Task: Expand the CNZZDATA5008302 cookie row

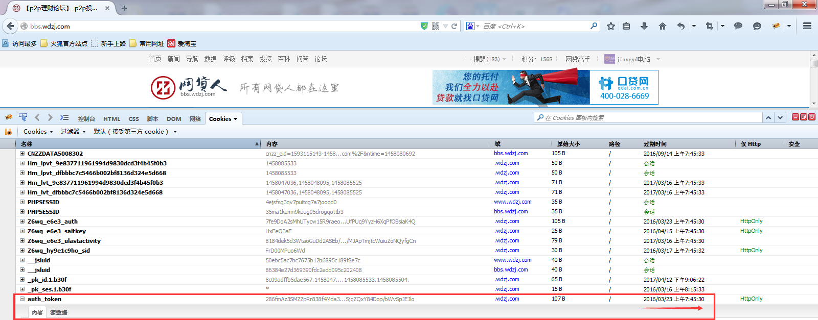Action: (22, 154)
